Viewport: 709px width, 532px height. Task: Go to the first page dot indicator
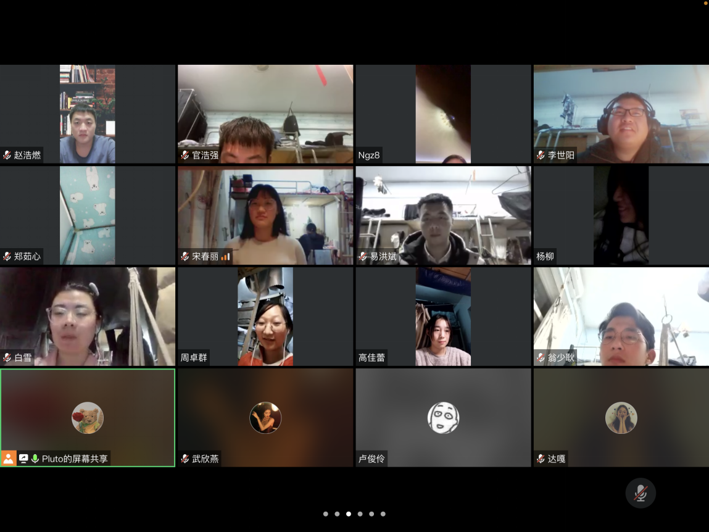click(326, 513)
